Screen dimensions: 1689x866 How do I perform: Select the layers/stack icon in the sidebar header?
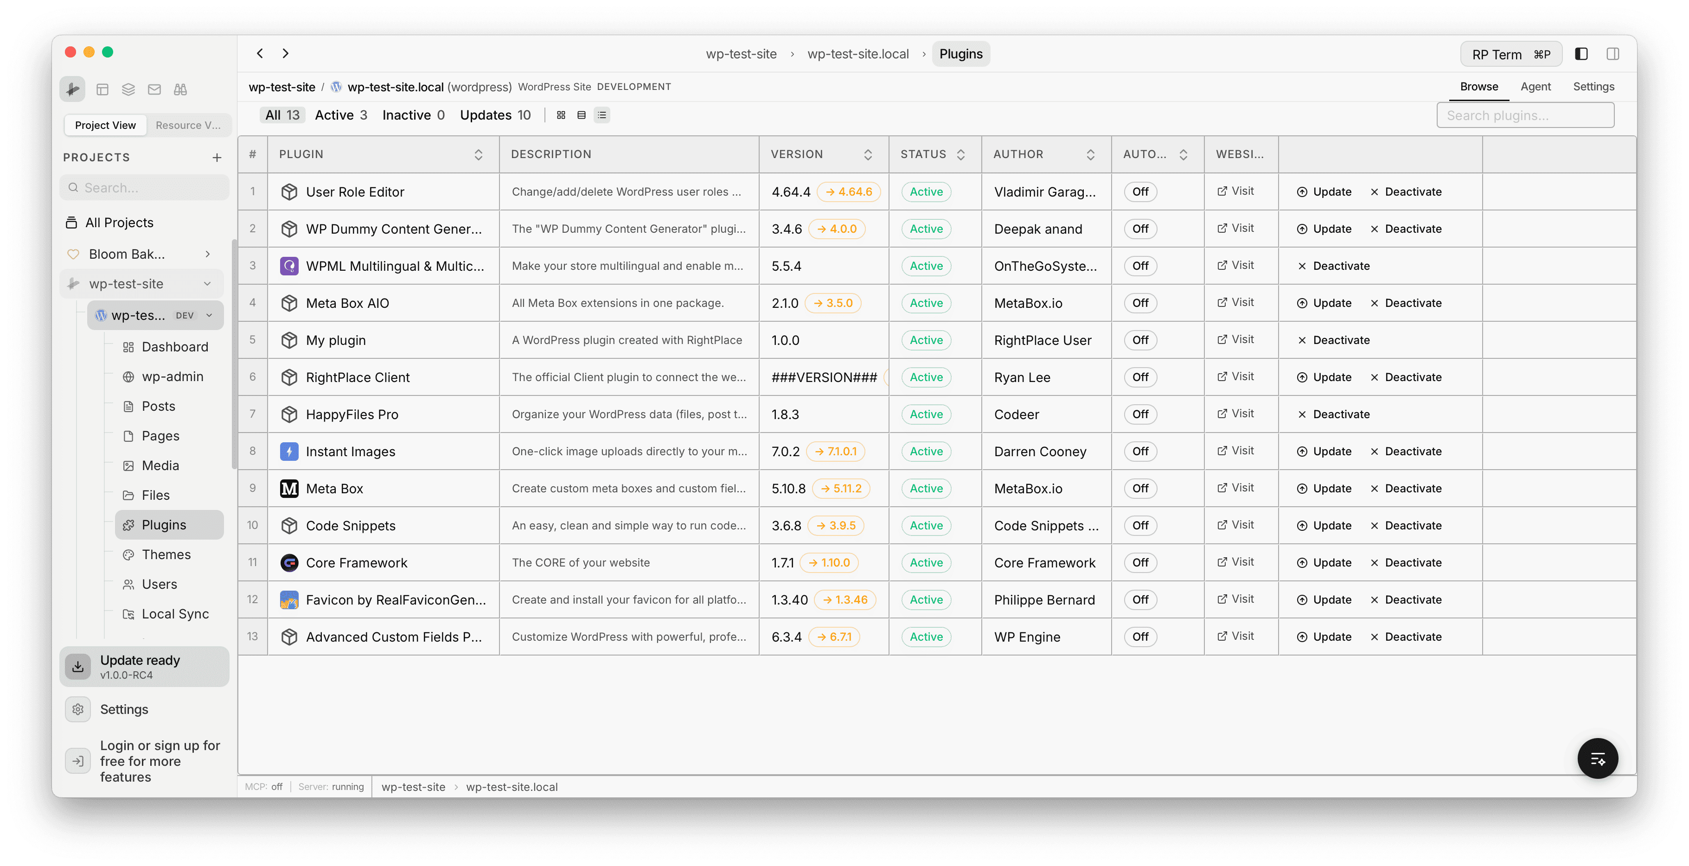tap(128, 89)
